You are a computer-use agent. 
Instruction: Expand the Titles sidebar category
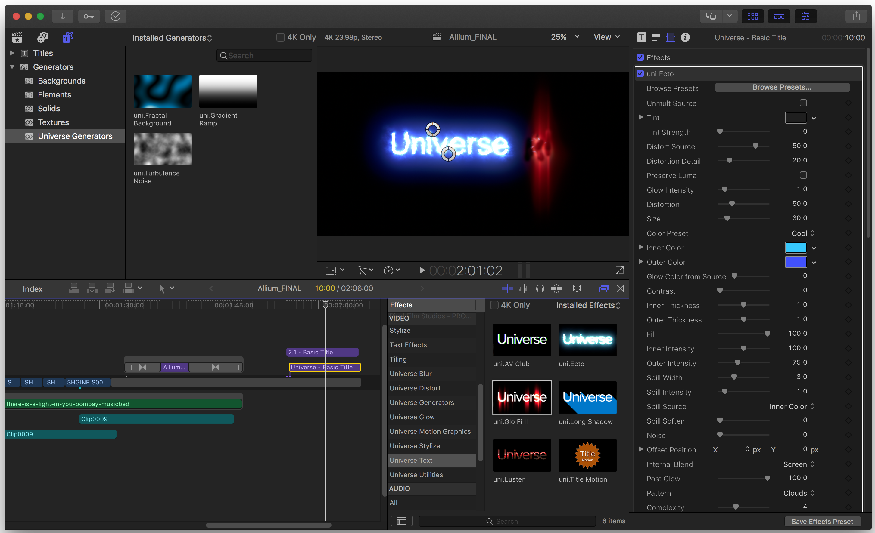point(12,53)
